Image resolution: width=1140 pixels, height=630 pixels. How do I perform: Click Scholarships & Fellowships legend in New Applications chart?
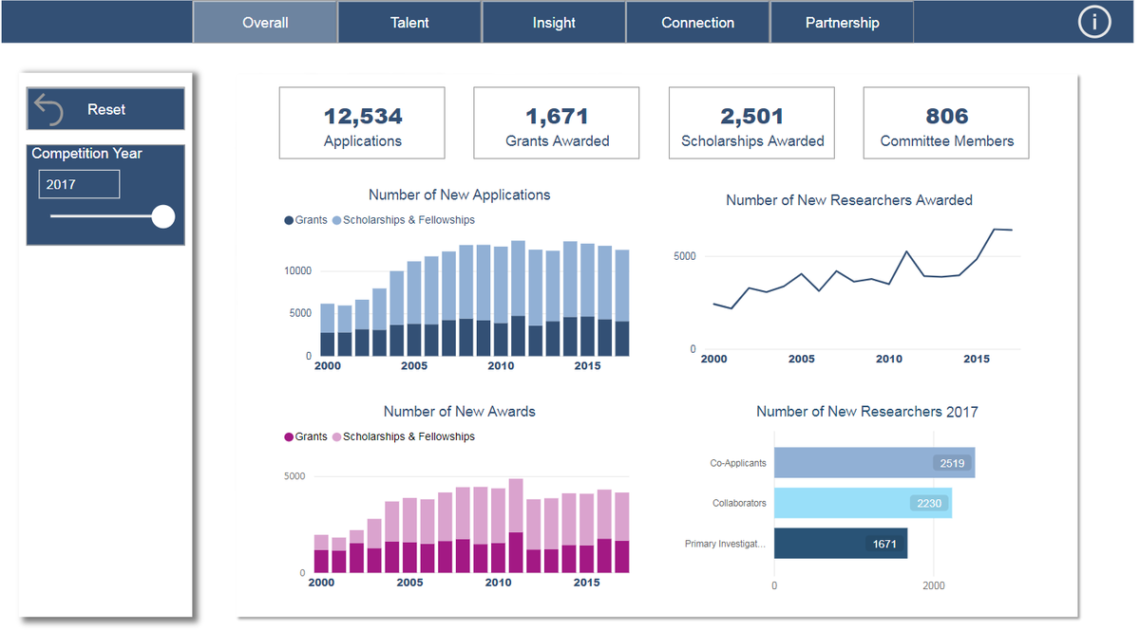[x=404, y=220]
